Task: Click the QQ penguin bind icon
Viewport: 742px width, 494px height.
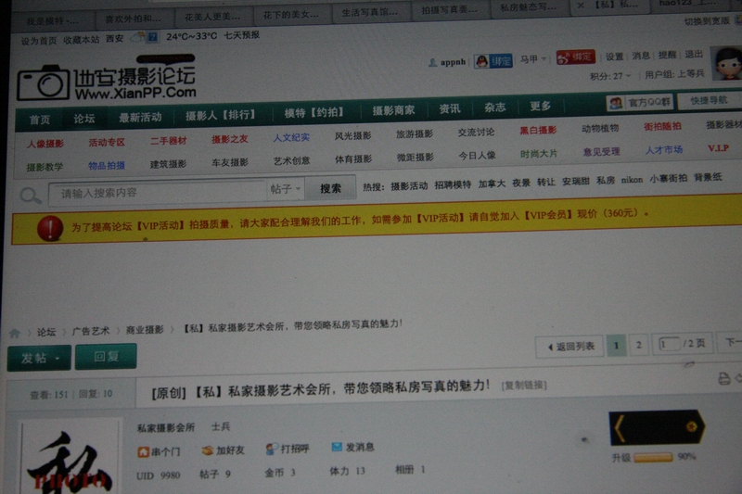Action: coord(480,61)
